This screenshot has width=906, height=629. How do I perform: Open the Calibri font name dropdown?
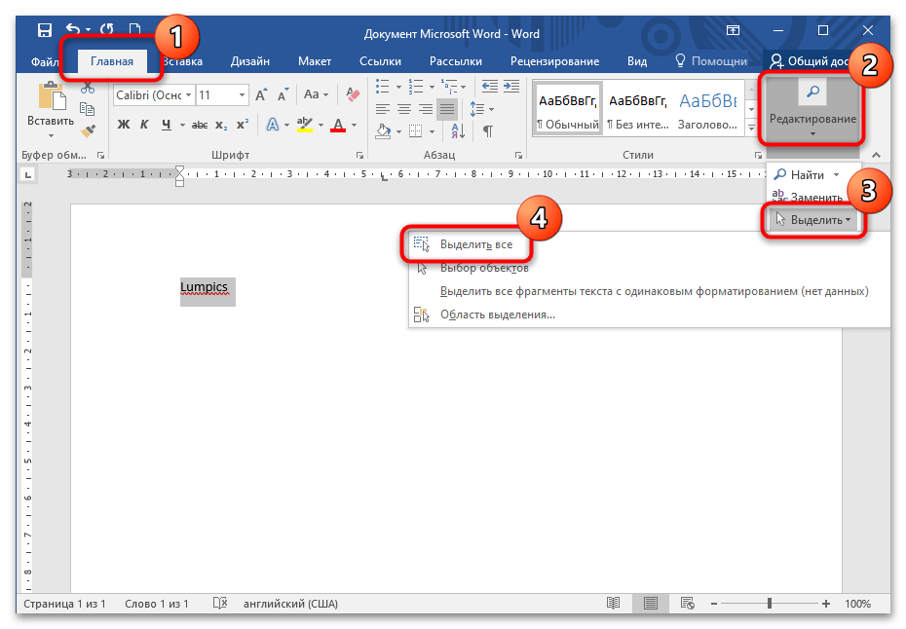pyautogui.click(x=188, y=95)
